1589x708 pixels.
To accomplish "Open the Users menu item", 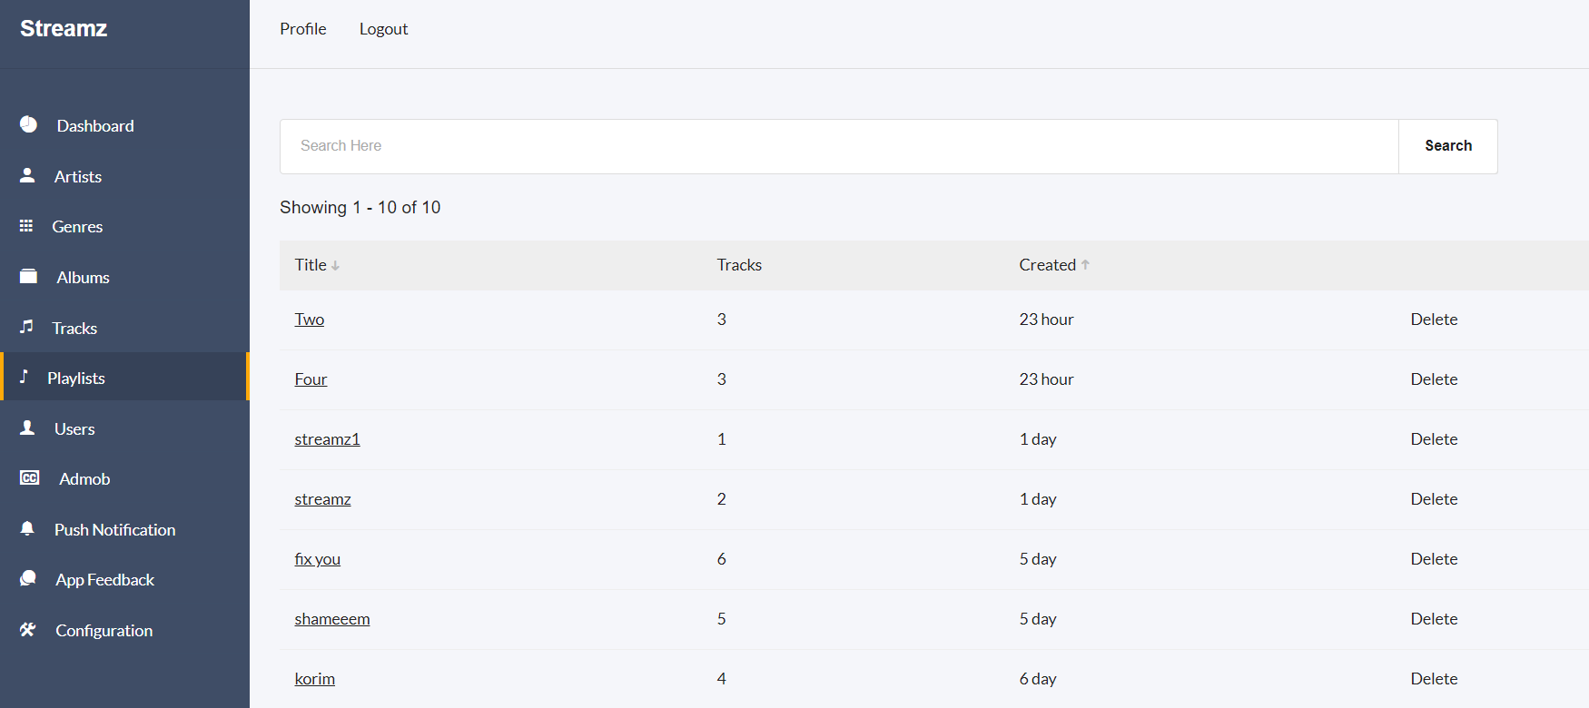I will coord(74,429).
